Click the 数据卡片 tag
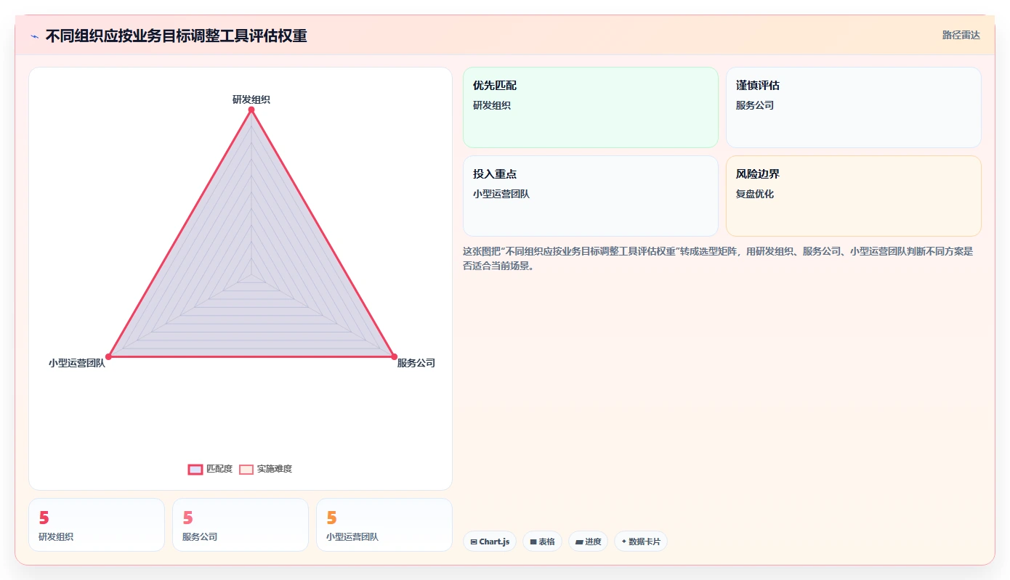This screenshot has height=580, width=1010. 640,542
